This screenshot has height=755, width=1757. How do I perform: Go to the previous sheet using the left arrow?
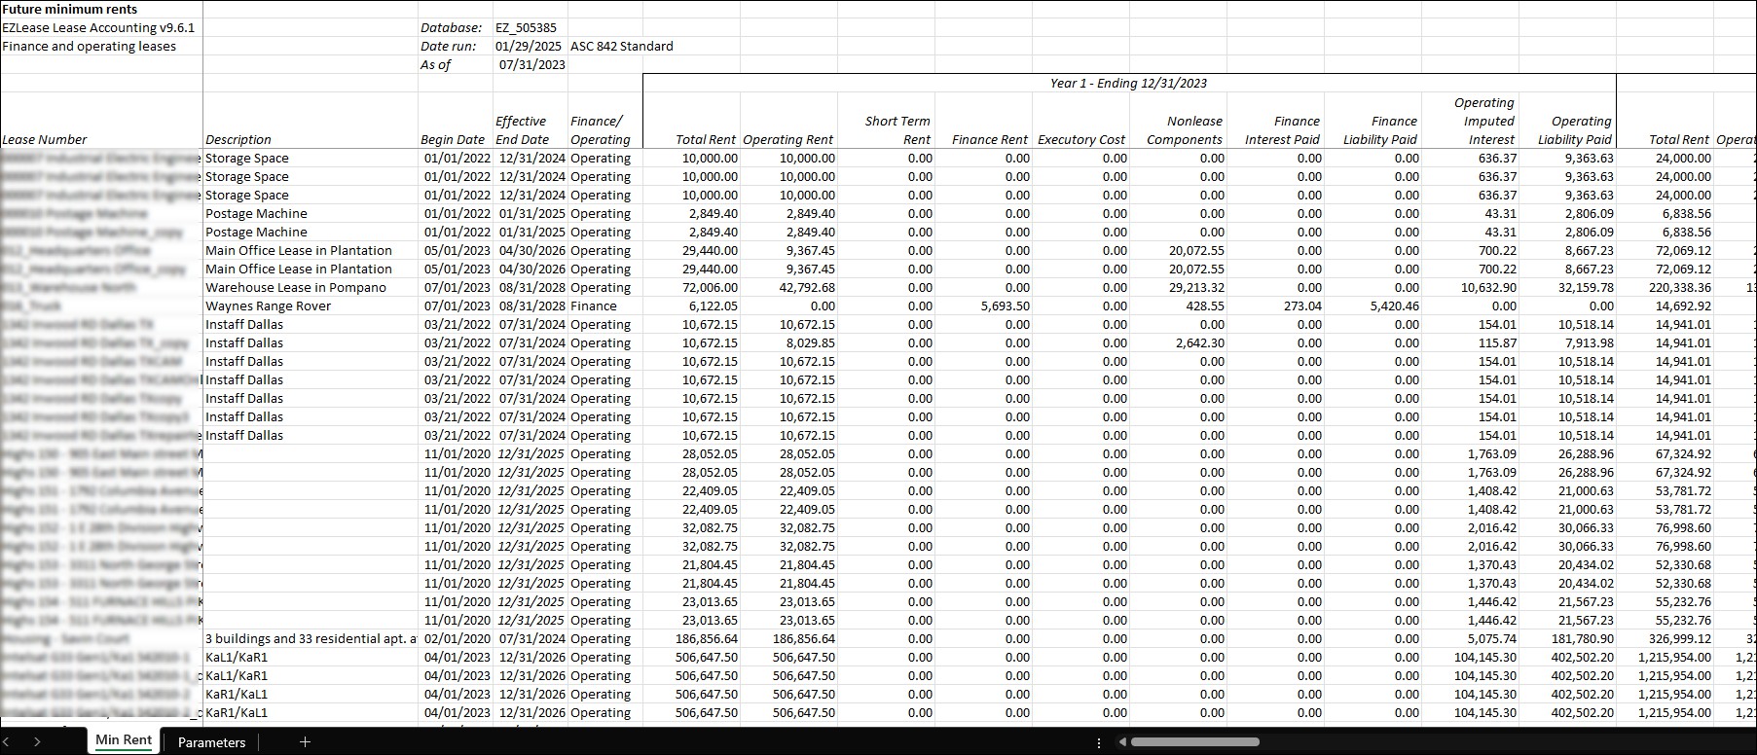coord(8,741)
